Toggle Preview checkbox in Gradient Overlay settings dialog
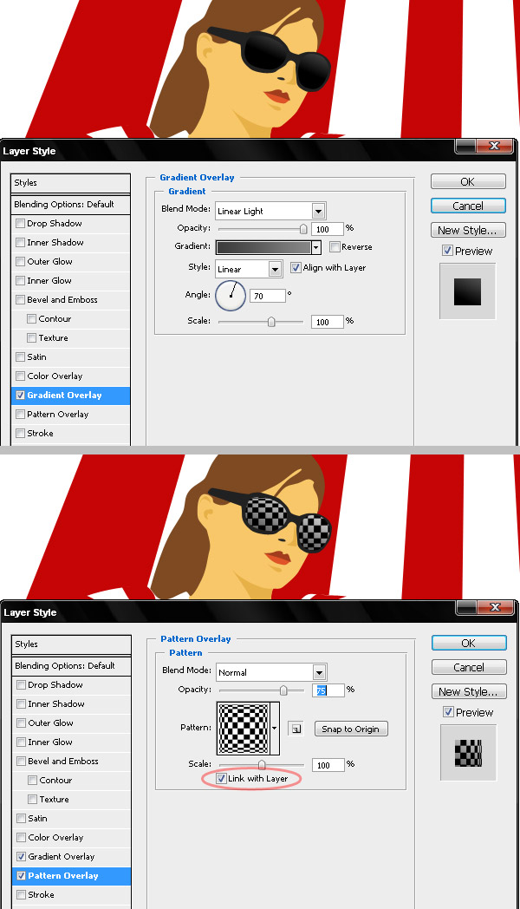 click(447, 251)
